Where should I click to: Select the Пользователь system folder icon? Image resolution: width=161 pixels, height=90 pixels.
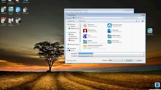85,31
